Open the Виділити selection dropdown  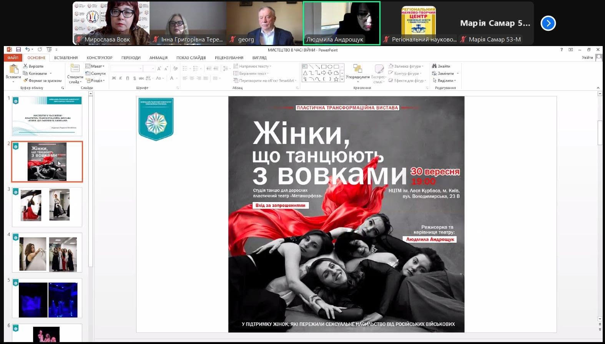[x=444, y=81]
